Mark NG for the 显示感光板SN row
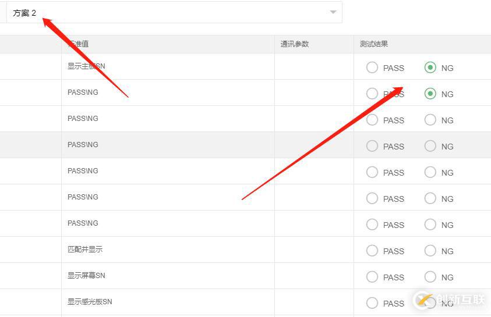The image size is (491, 317). tap(430, 303)
